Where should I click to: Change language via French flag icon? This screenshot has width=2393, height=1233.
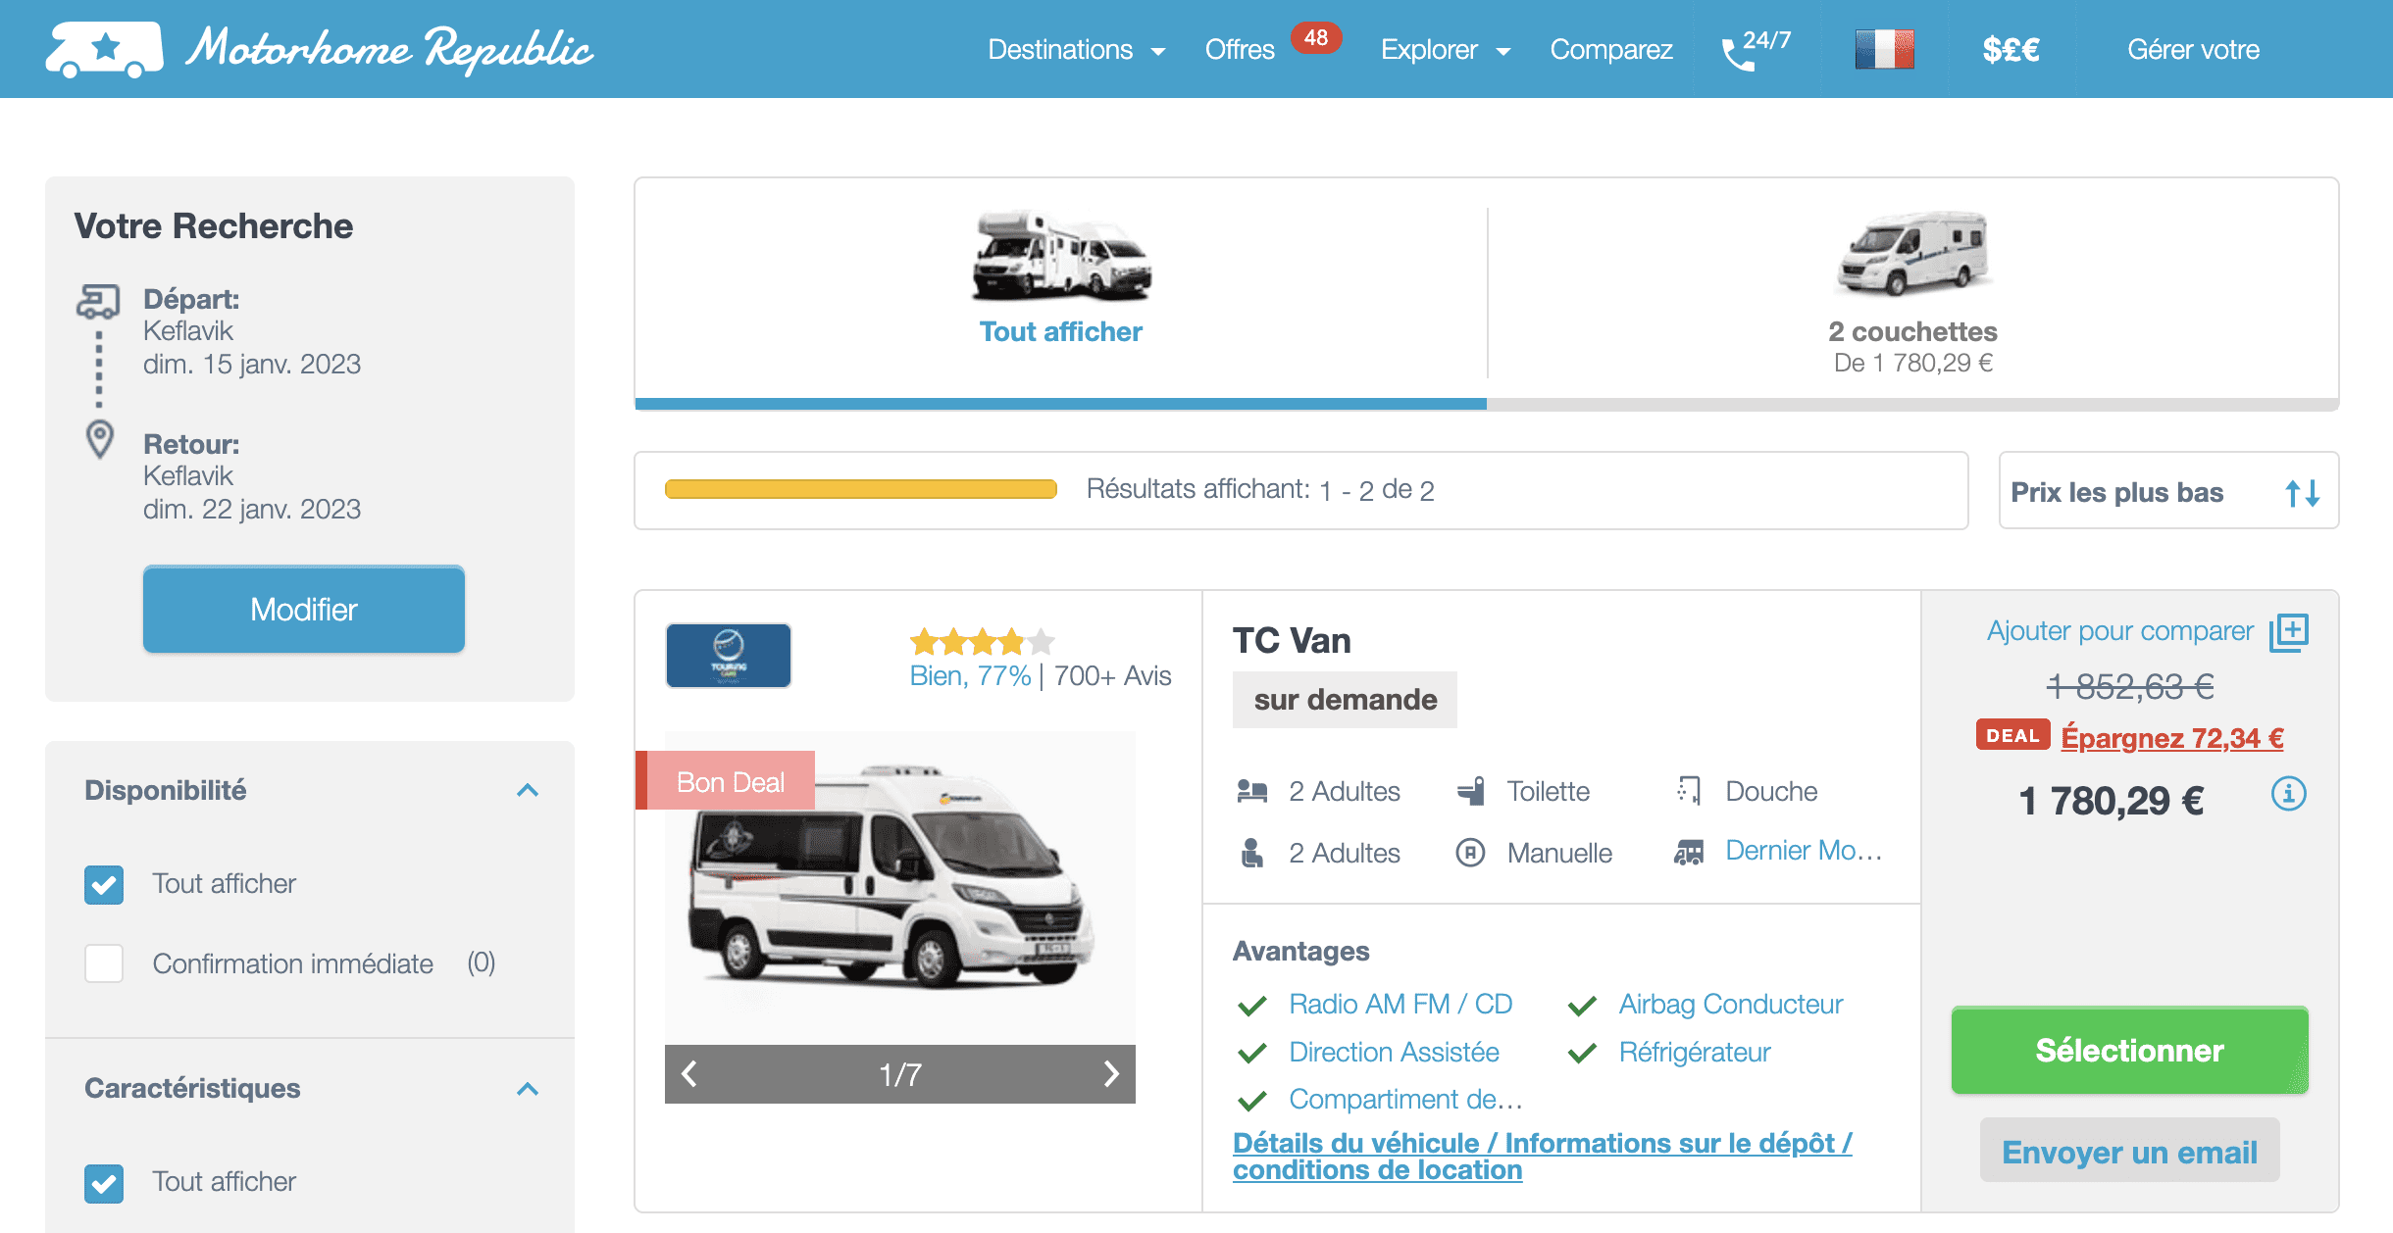coord(1884,49)
